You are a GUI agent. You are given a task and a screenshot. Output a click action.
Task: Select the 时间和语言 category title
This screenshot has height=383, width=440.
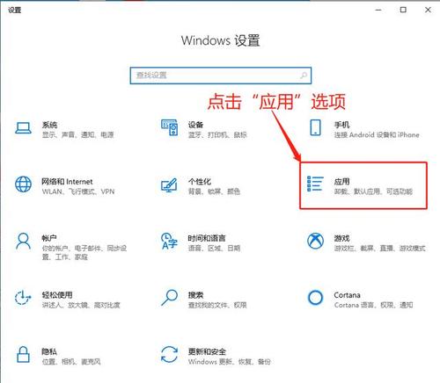point(207,238)
